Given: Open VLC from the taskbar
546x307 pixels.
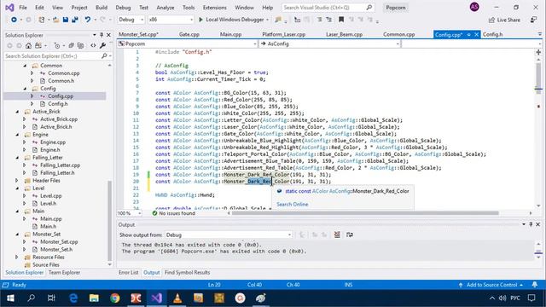Looking at the screenshot, I should 177,298.
